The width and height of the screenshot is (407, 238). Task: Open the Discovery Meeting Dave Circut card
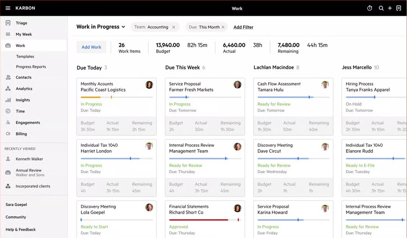point(293,168)
